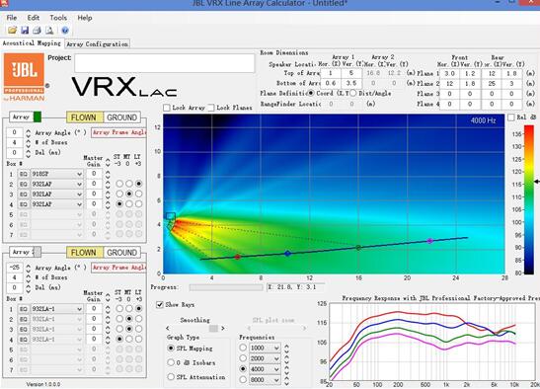
Task: Click the Project name input field
Action: pyautogui.click(x=165, y=63)
